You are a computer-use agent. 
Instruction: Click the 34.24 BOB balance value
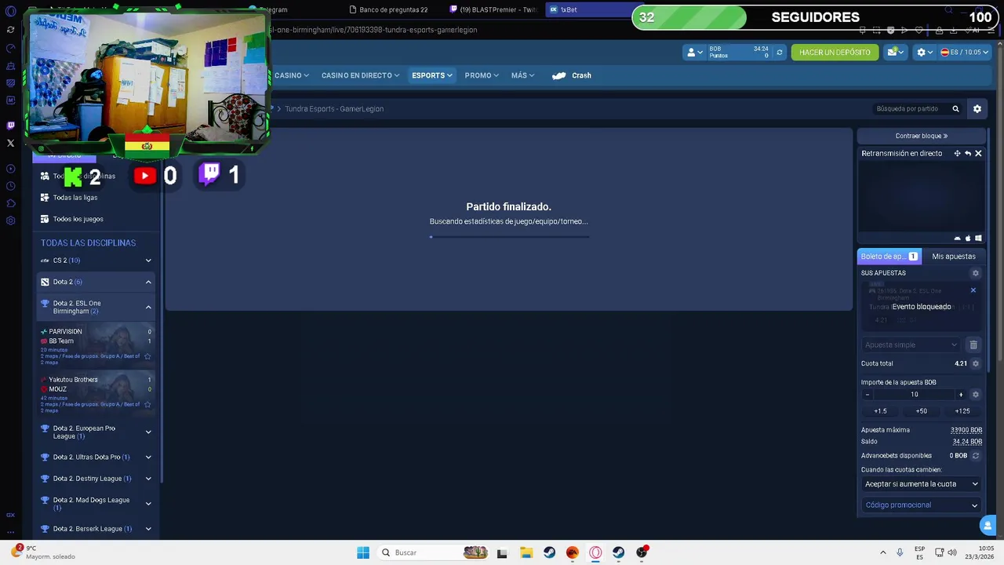[x=967, y=442]
